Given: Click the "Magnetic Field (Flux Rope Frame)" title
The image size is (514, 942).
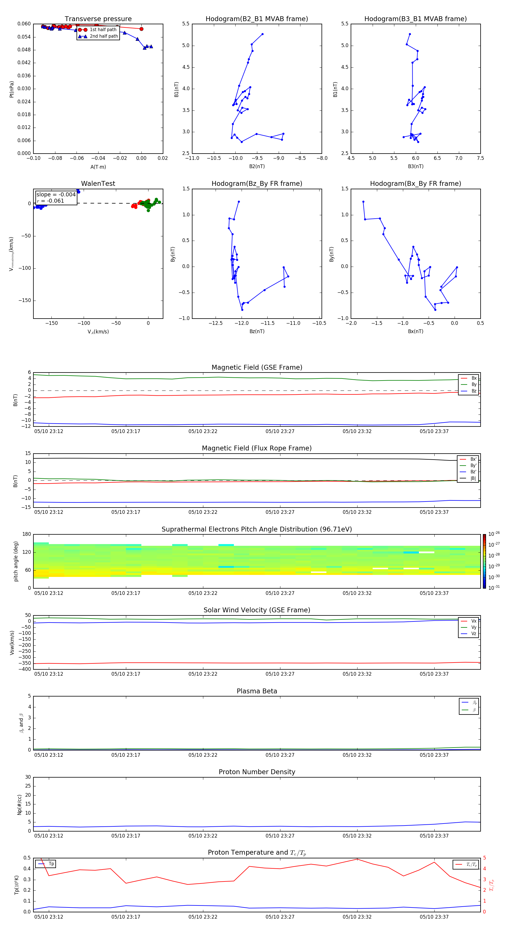Looking at the screenshot, I should 257,448.
